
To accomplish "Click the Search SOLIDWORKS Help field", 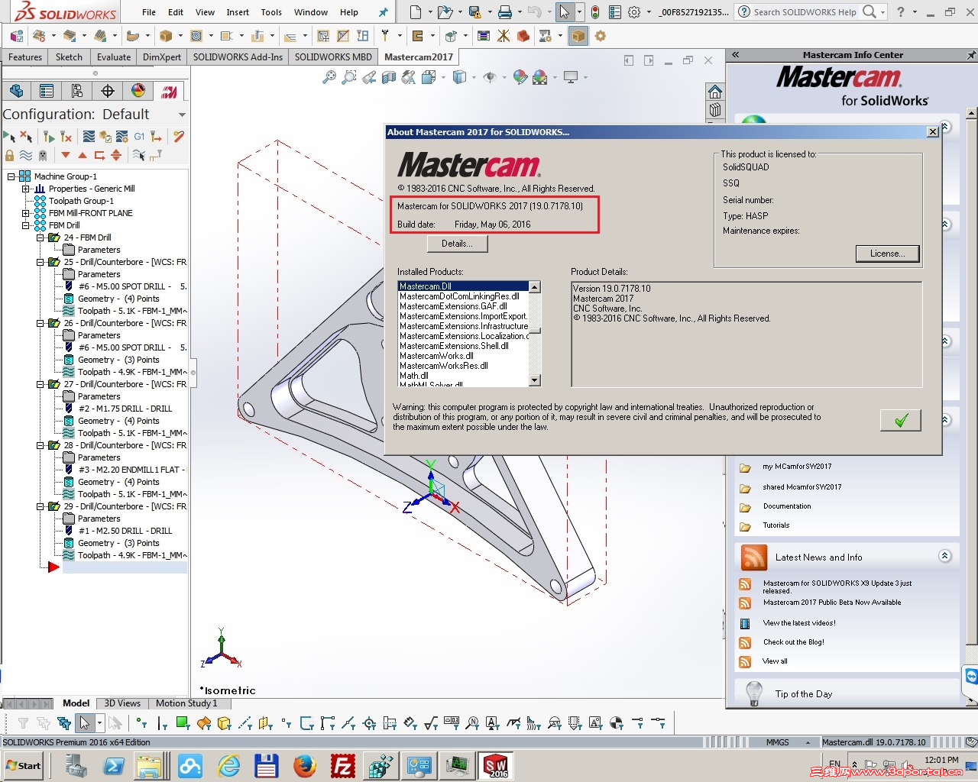I will [x=805, y=12].
